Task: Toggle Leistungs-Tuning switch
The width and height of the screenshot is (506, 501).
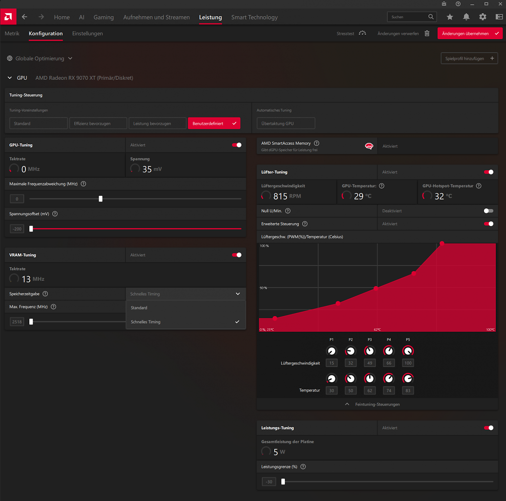Action: pyautogui.click(x=488, y=428)
